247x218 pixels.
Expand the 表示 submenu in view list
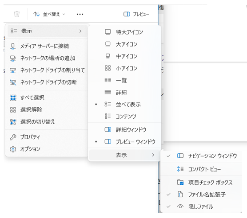click(124, 155)
